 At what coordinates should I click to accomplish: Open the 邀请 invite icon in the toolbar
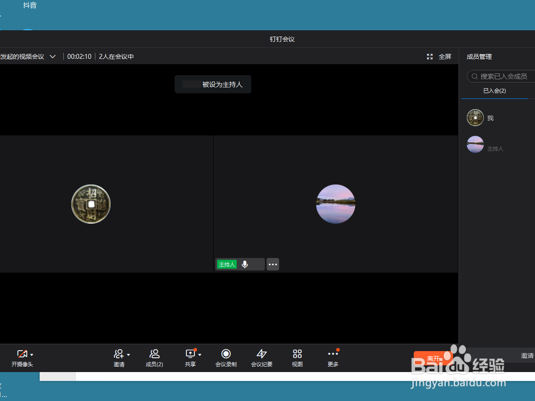coord(119,354)
